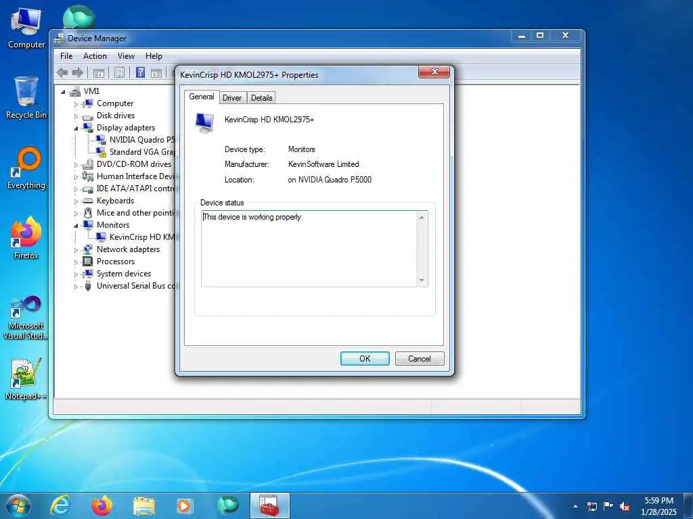Open the Windows Start orb
Viewport: 693px width, 519px height.
click(x=18, y=505)
